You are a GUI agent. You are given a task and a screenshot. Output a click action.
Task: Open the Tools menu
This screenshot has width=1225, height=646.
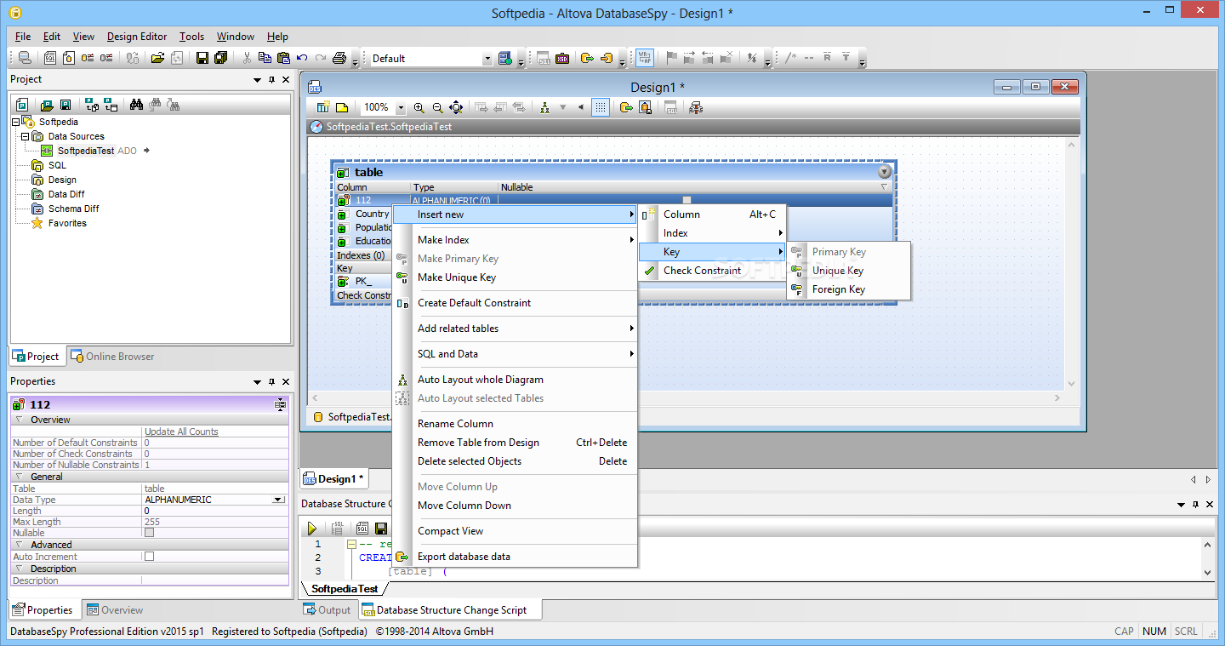click(191, 37)
